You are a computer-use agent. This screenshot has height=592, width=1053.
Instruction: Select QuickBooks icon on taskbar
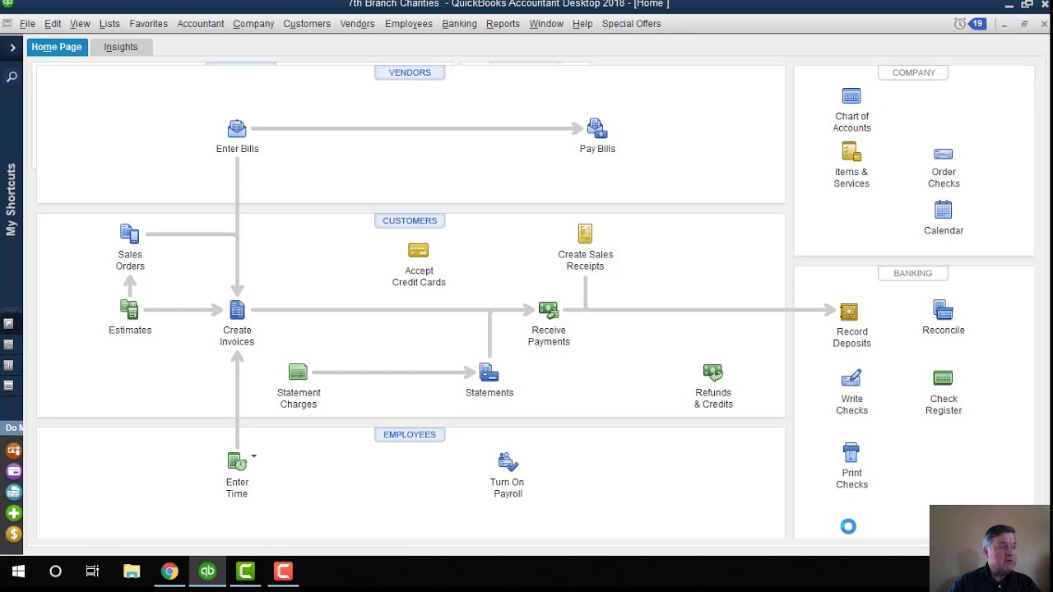click(x=207, y=571)
